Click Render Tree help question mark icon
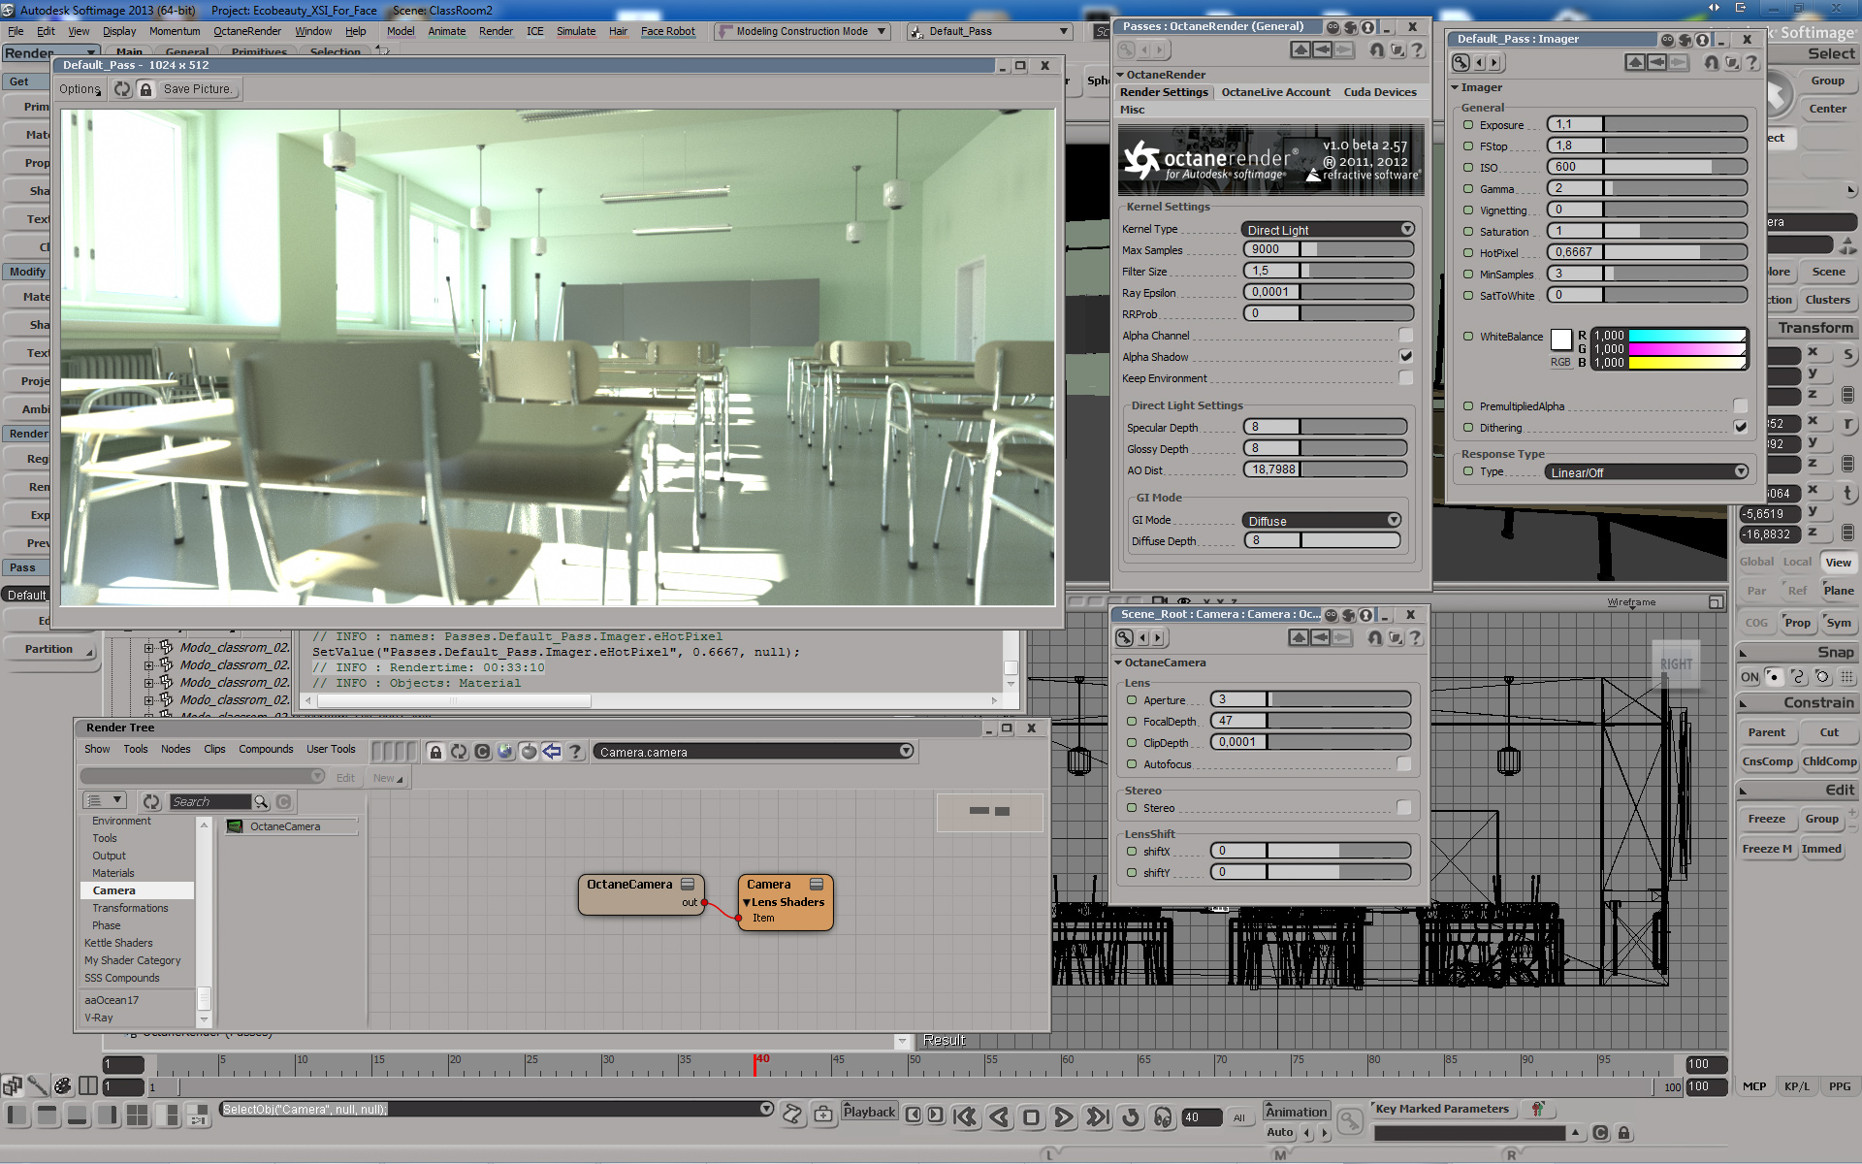This screenshot has height=1164, width=1862. click(575, 752)
